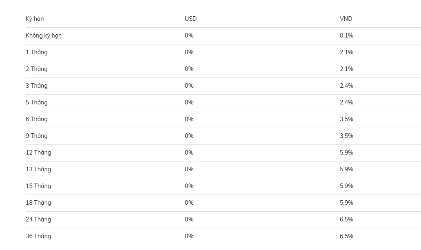Click the "15 Tháng" term label
421x250 pixels.
[x=38, y=186]
